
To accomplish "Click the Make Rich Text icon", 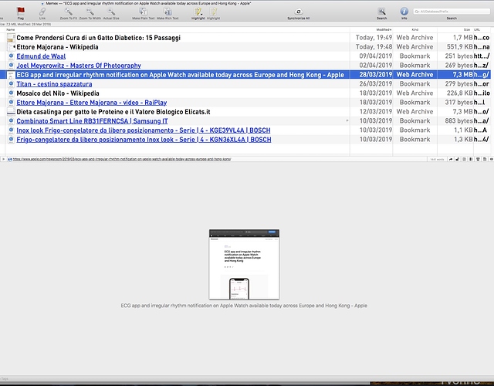I will 167,12.
